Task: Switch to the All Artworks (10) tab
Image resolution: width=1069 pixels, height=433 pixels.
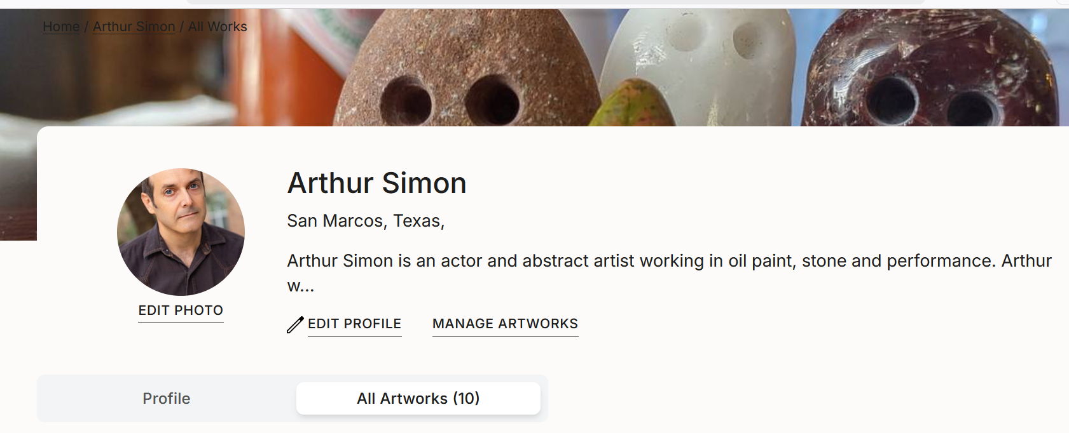Action: [x=418, y=398]
